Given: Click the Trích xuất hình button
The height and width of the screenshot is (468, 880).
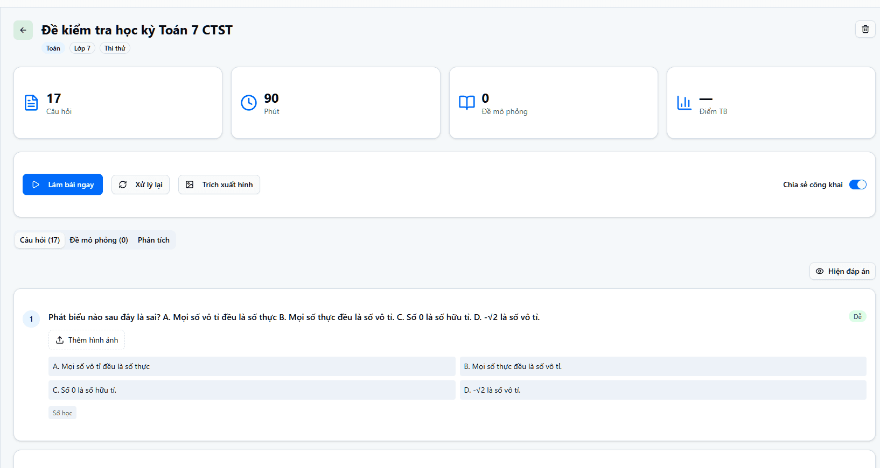Looking at the screenshot, I should tap(219, 185).
